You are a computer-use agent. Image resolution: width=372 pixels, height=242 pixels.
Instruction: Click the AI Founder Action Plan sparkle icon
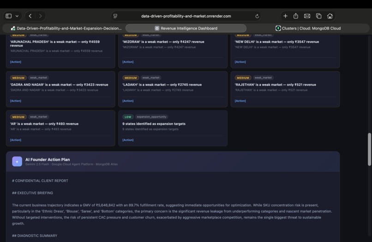click(17, 162)
